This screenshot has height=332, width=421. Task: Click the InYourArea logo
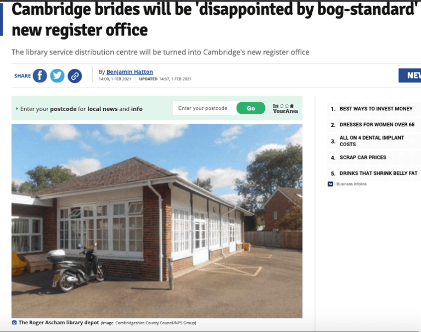(x=285, y=108)
